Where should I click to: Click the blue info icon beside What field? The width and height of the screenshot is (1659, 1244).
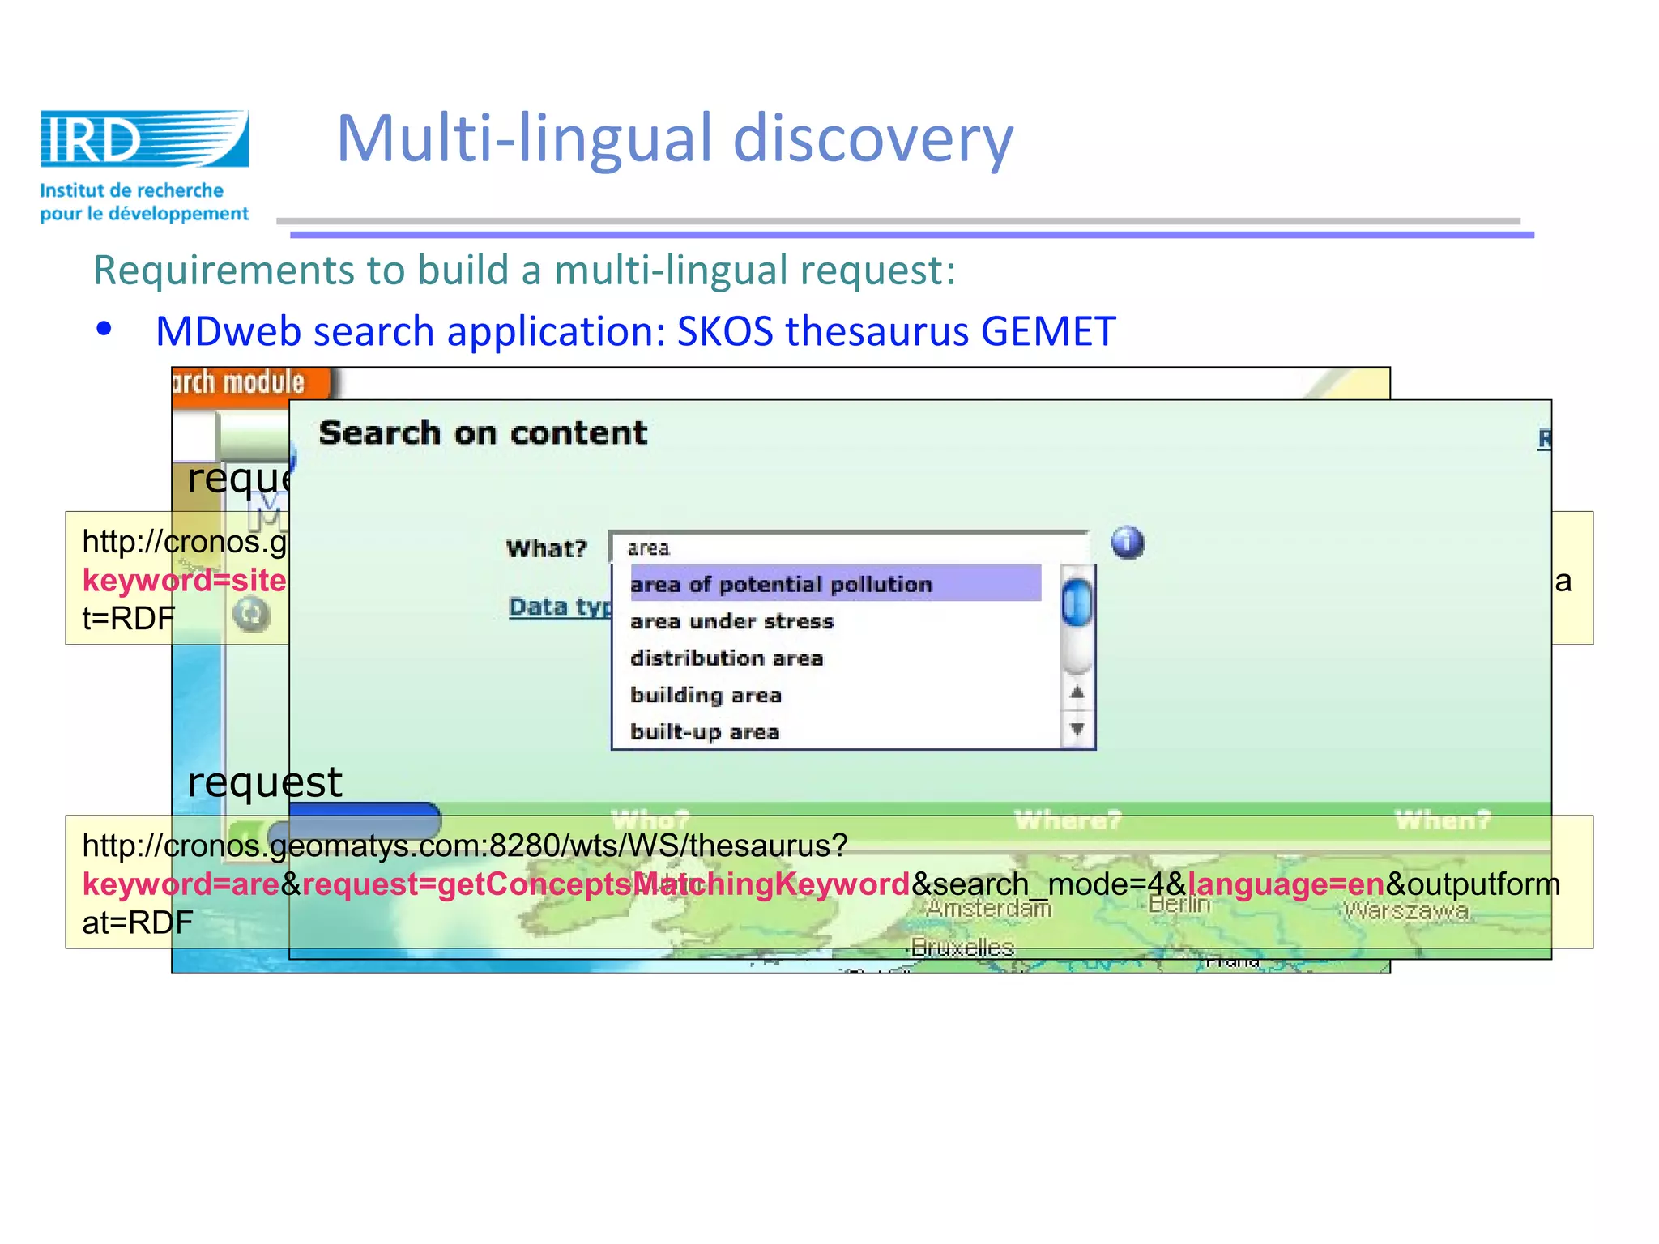(x=1128, y=543)
